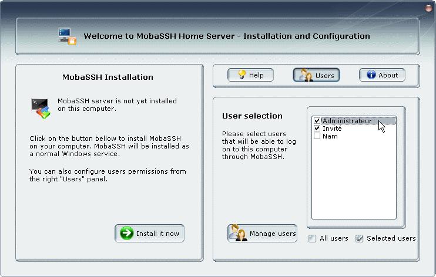Click the MobaSSH Installation heading
Viewport: 436px width, 277px height.
[108, 77]
